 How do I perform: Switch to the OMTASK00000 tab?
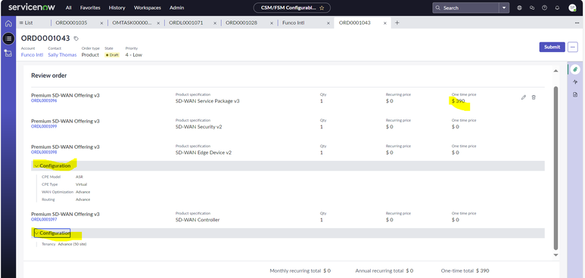click(132, 23)
